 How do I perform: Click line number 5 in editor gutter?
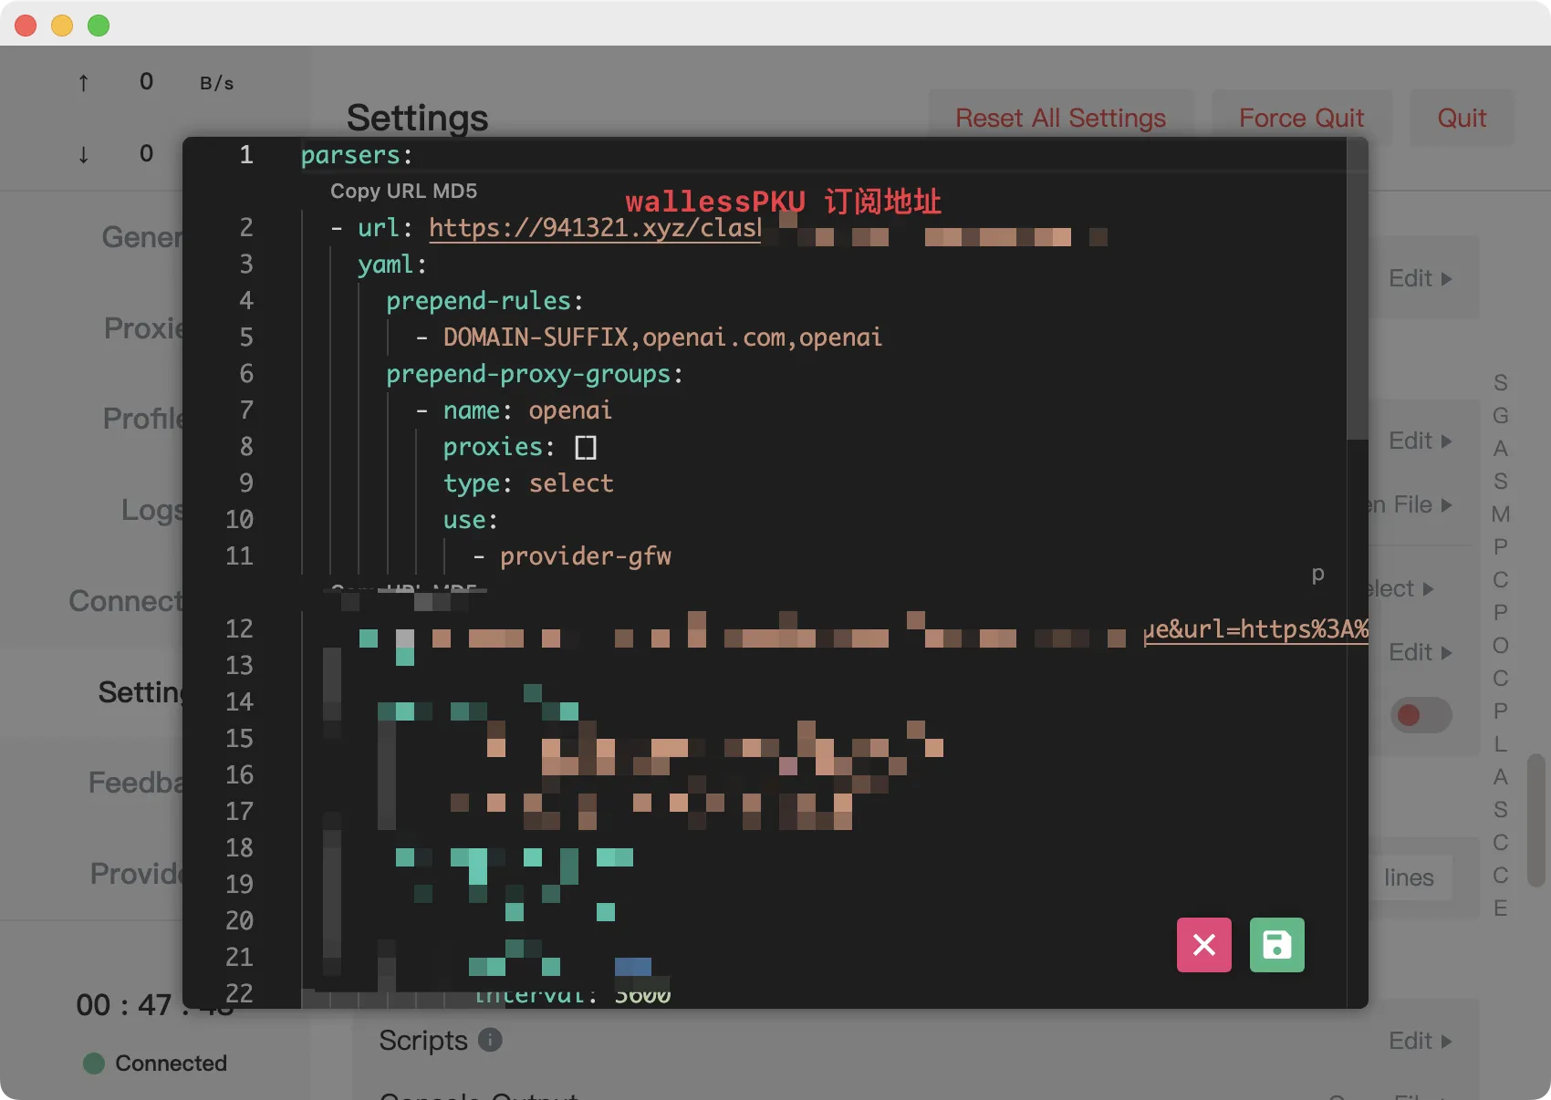tap(246, 337)
